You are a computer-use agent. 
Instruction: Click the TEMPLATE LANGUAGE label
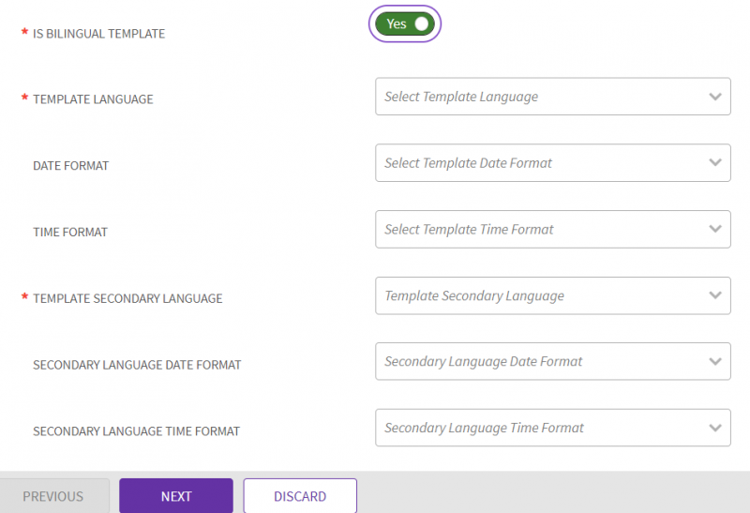coord(93,99)
